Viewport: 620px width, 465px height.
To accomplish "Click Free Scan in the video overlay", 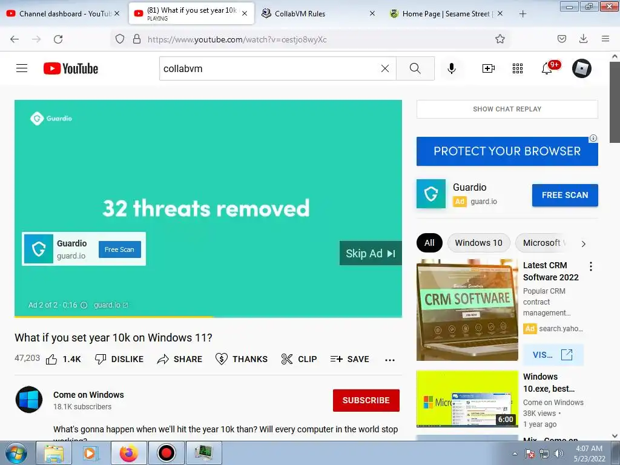I will (x=119, y=249).
